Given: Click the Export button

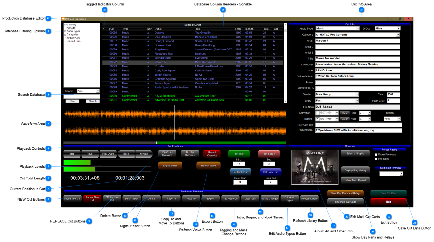Looking at the screenshot, I should 210,199.
